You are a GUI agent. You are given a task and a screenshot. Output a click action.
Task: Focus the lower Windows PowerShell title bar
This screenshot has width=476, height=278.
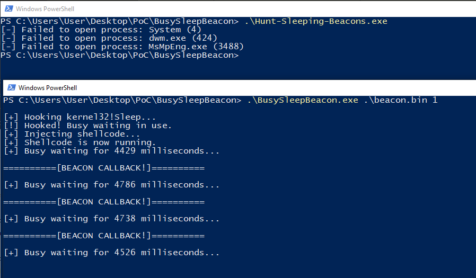[239, 87]
